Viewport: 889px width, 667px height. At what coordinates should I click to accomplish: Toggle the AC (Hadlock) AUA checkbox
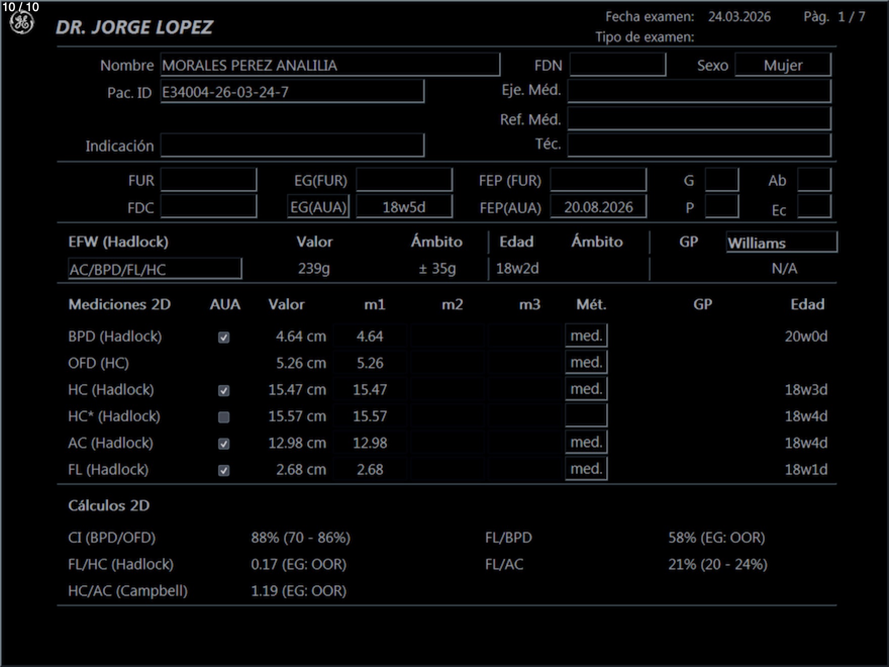coord(224,444)
